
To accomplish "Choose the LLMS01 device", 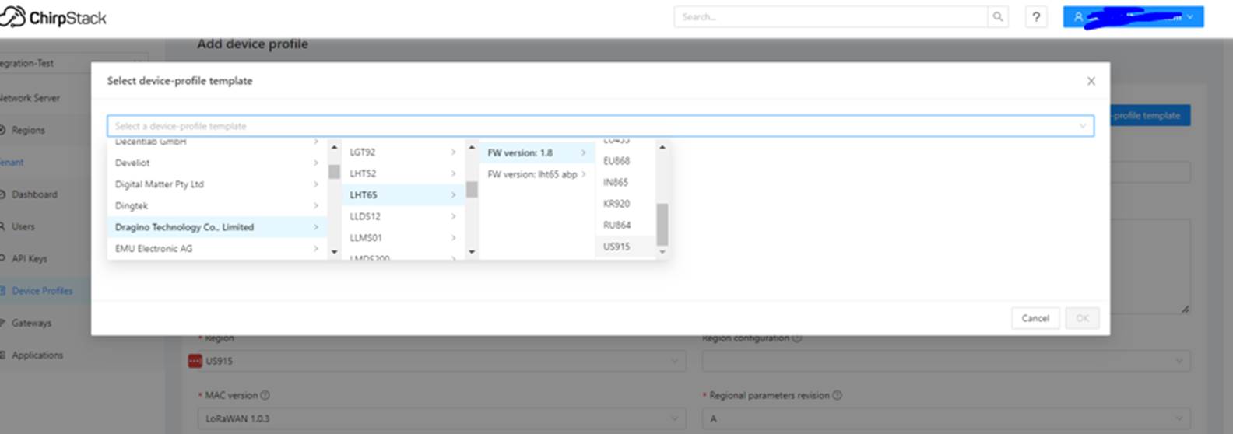I will tap(403, 237).
